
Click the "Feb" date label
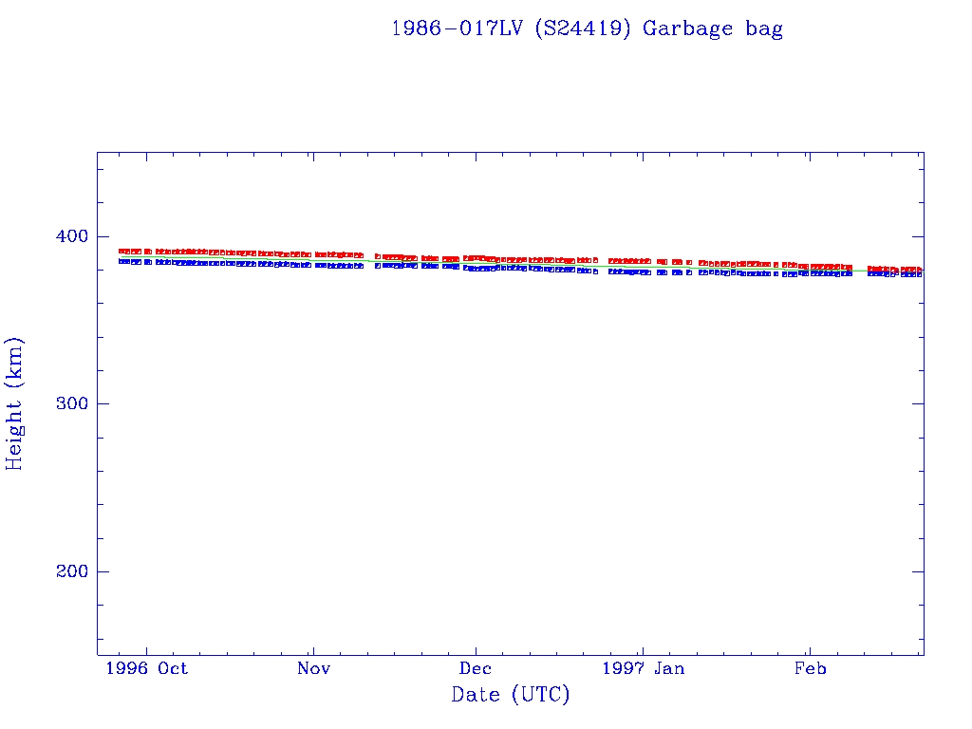click(x=810, y=668)
